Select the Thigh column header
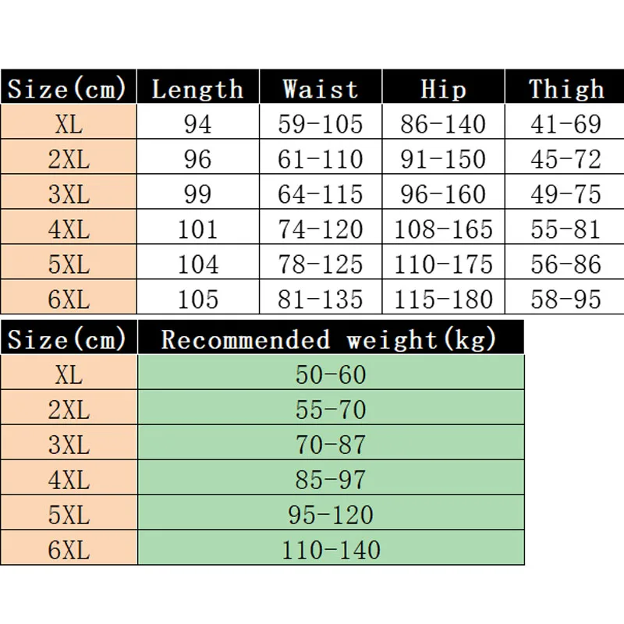Screen dimensions: 624x624 coord(565,87)
